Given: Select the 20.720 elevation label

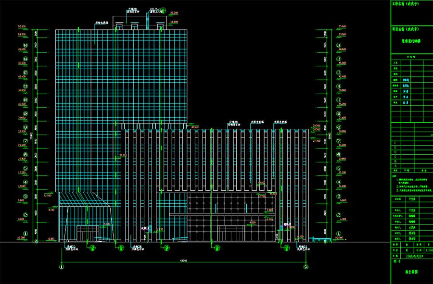Looking at the screenshot, I should coord(123,156).
